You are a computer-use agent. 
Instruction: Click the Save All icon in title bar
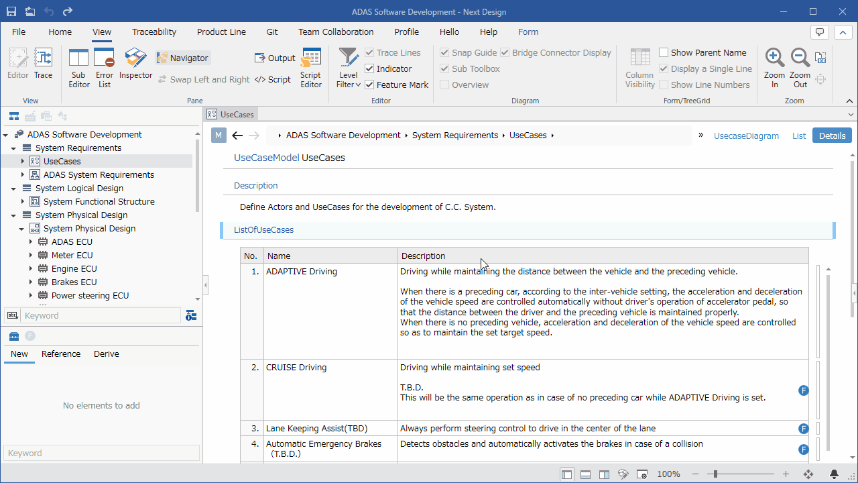(x=30, y=11)
